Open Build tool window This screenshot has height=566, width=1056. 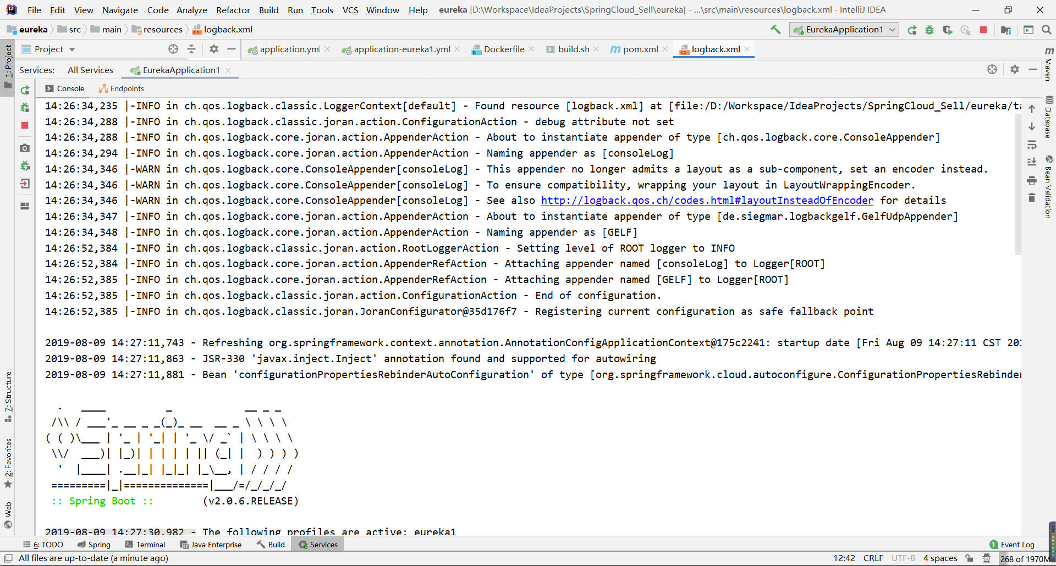pos(271,545)
